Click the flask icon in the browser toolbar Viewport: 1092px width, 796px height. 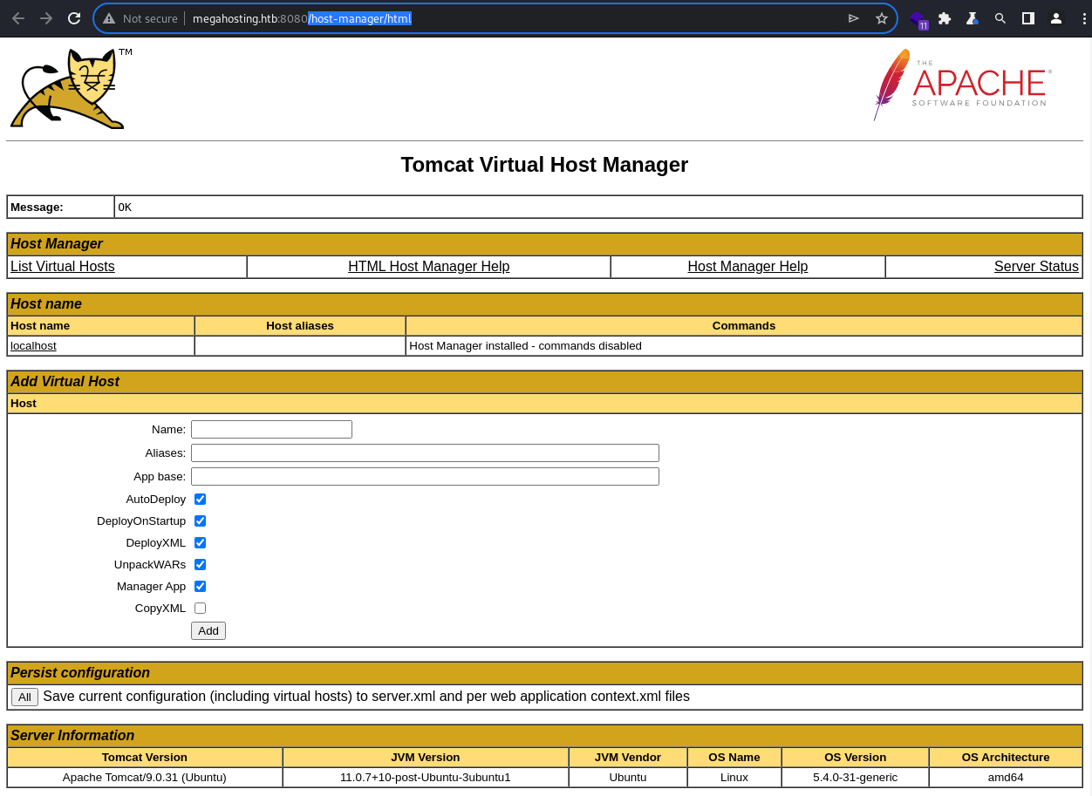point(972,18)
